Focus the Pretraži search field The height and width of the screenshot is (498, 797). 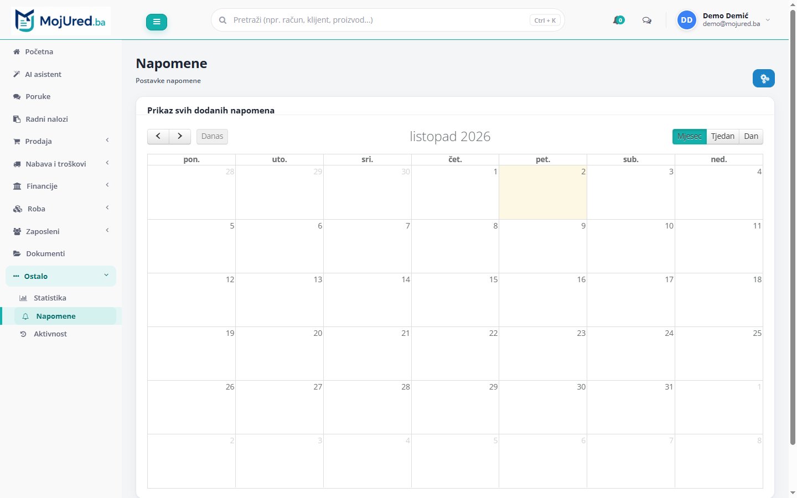point(387,20)
